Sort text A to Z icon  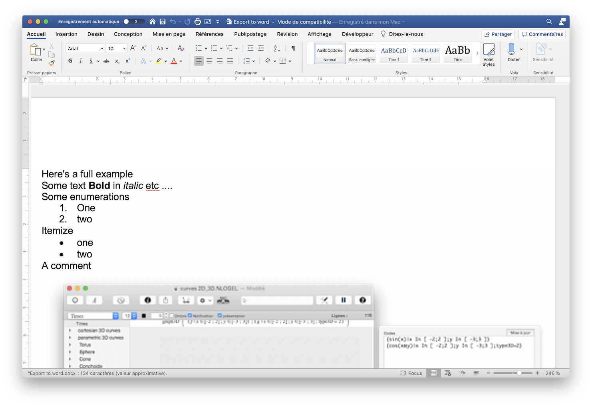277,48
